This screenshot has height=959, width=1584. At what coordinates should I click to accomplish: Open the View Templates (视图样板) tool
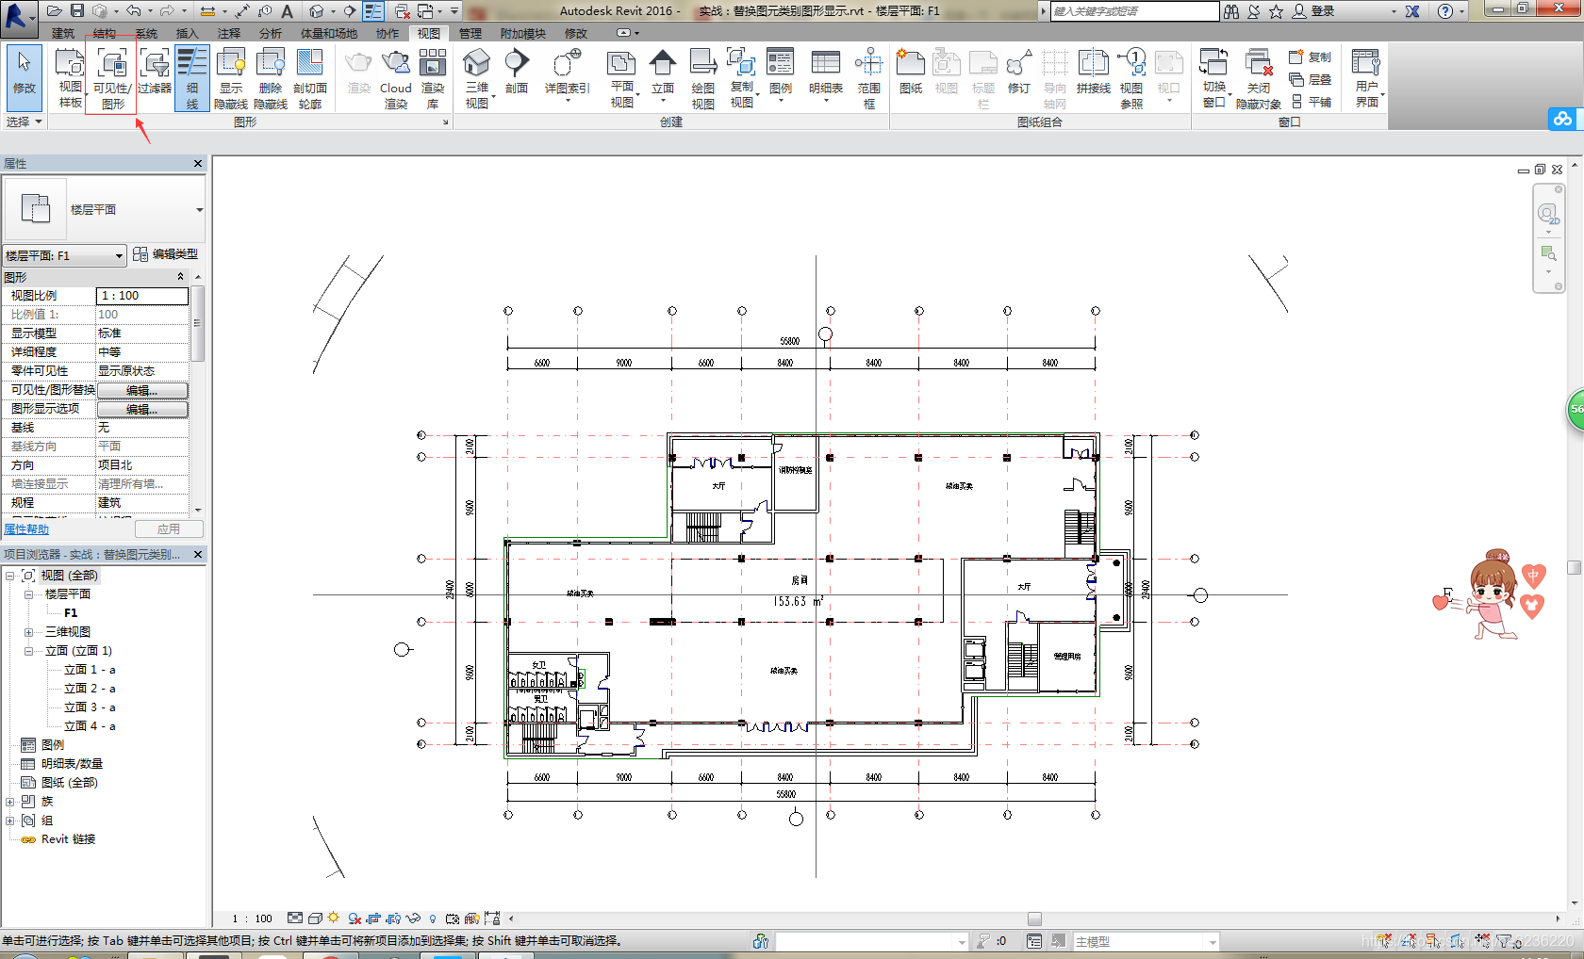point(71,77)
